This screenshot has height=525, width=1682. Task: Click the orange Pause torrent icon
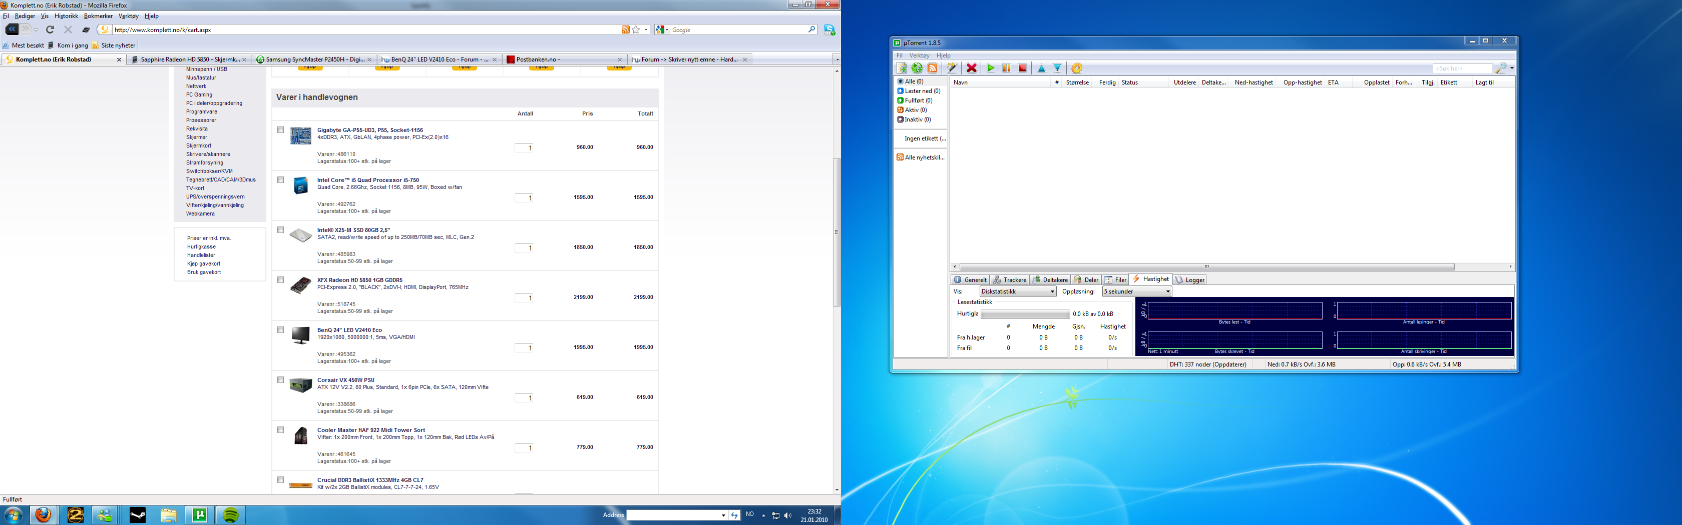1007,68
